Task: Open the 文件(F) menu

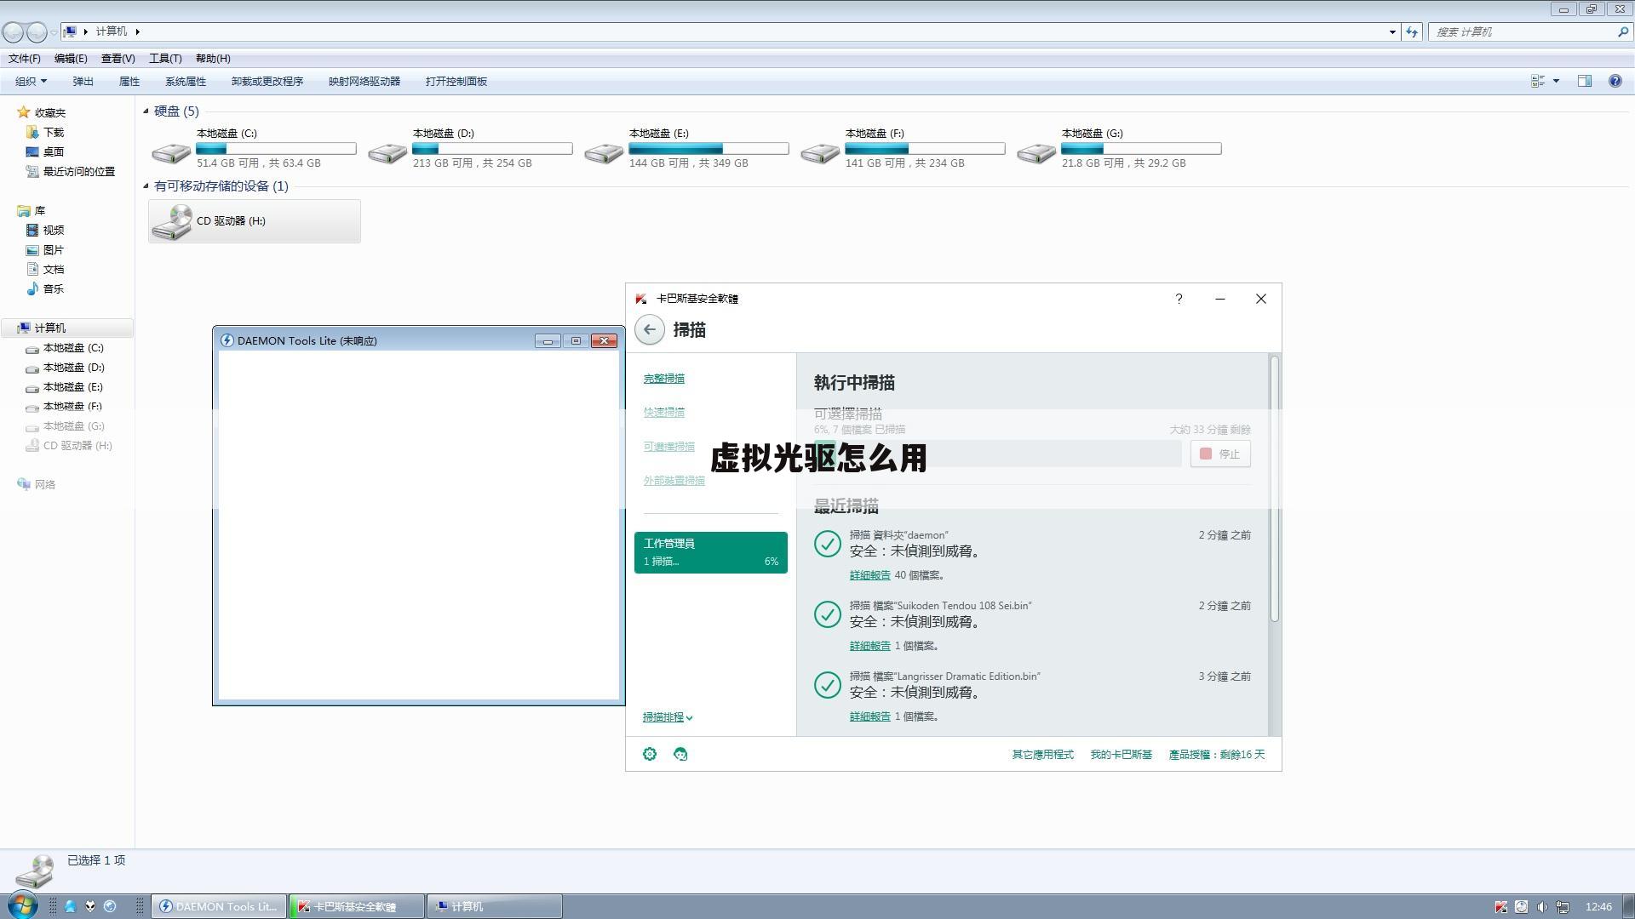Action: click(x=25, y=58)
